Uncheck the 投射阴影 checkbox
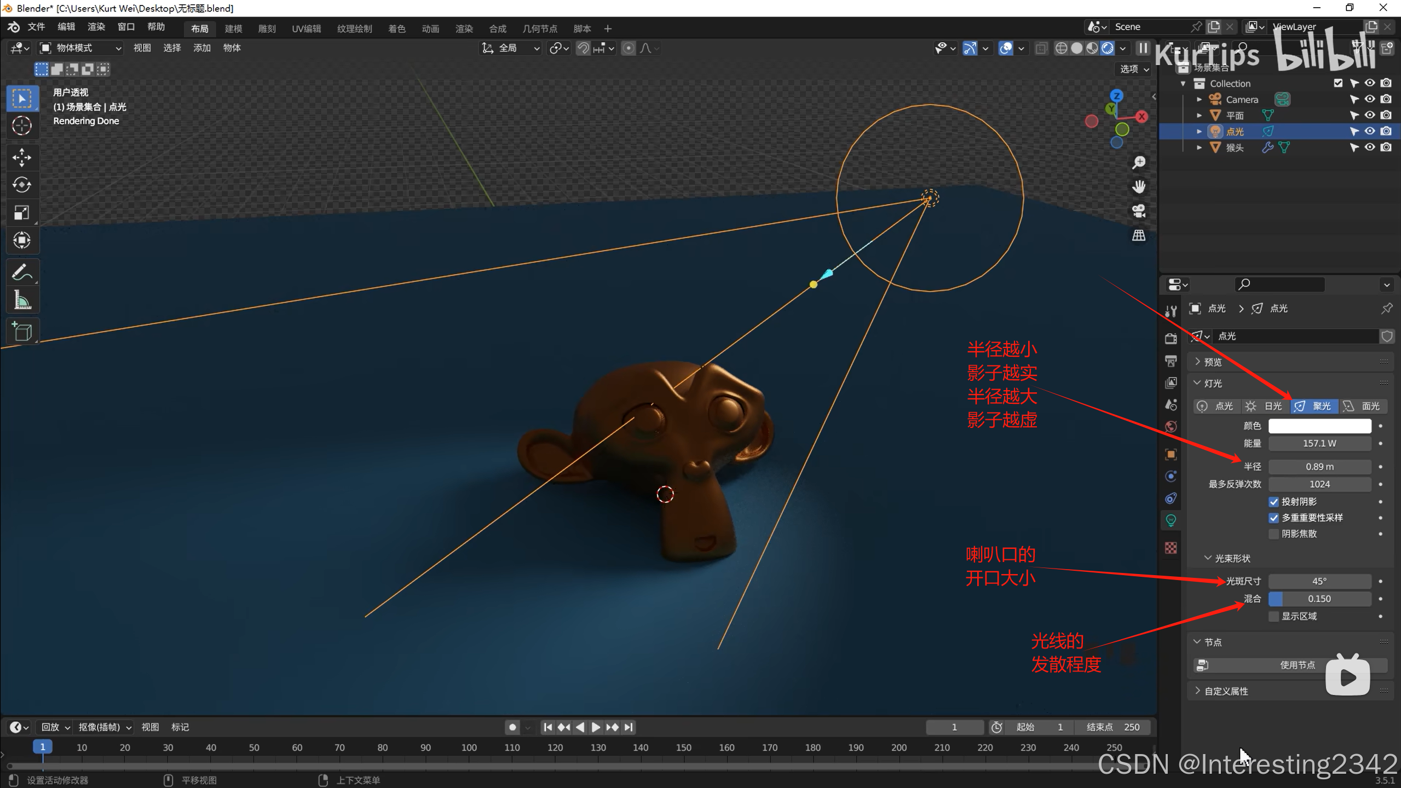Image resolution: width=1401 pixels, height=788 pixels. (x=1273, y=502)
